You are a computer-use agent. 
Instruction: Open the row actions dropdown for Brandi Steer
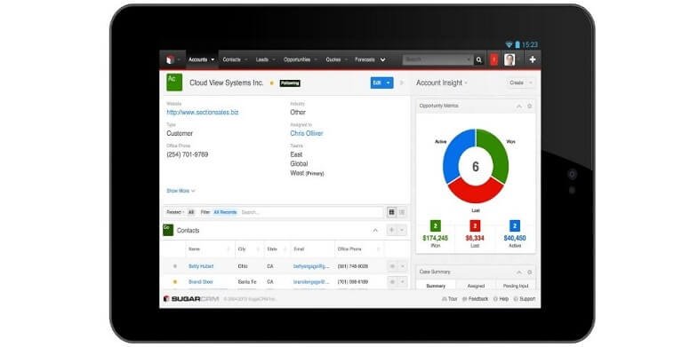pyautogui.click(x=403, y=281)
